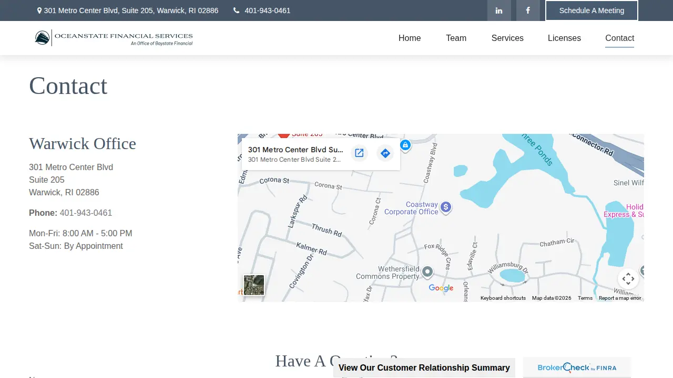Open the LinkedIn social icon

(x=499, y=10)
